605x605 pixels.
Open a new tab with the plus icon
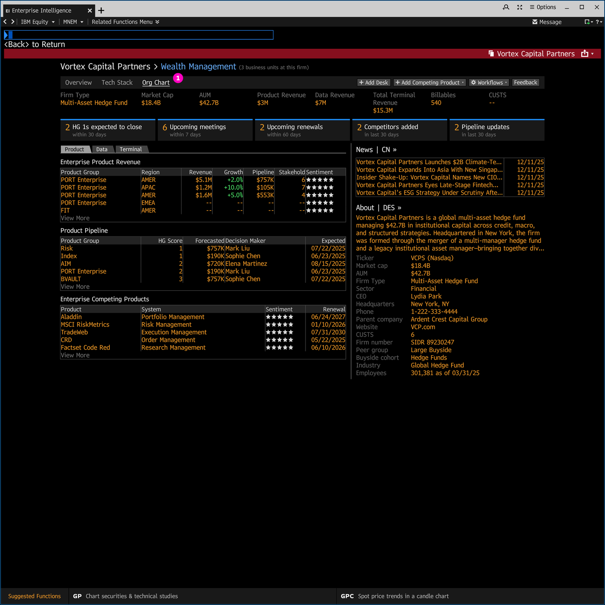[x=101, y=10]
